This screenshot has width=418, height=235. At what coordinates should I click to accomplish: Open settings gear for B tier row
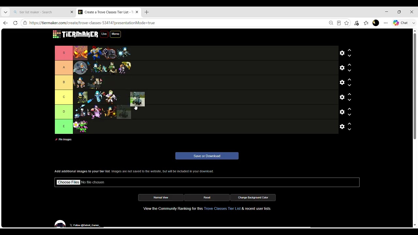[342, 82]
